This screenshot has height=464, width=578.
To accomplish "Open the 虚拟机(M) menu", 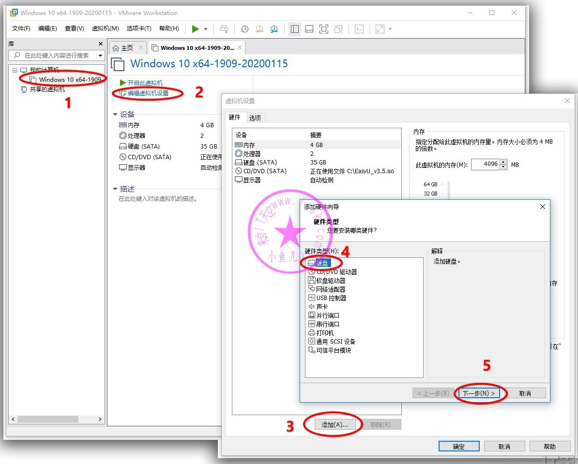I will point(105,29).
